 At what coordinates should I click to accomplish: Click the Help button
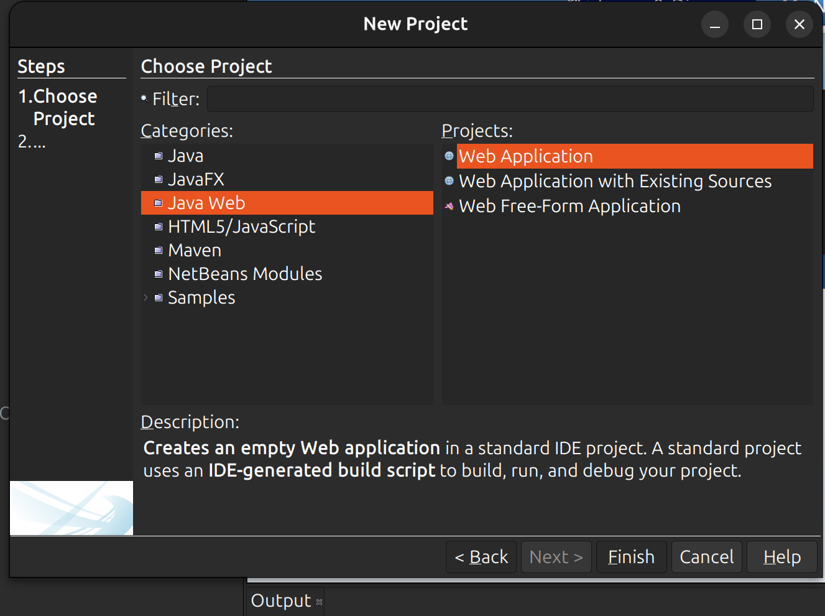[x=781, y=557]
